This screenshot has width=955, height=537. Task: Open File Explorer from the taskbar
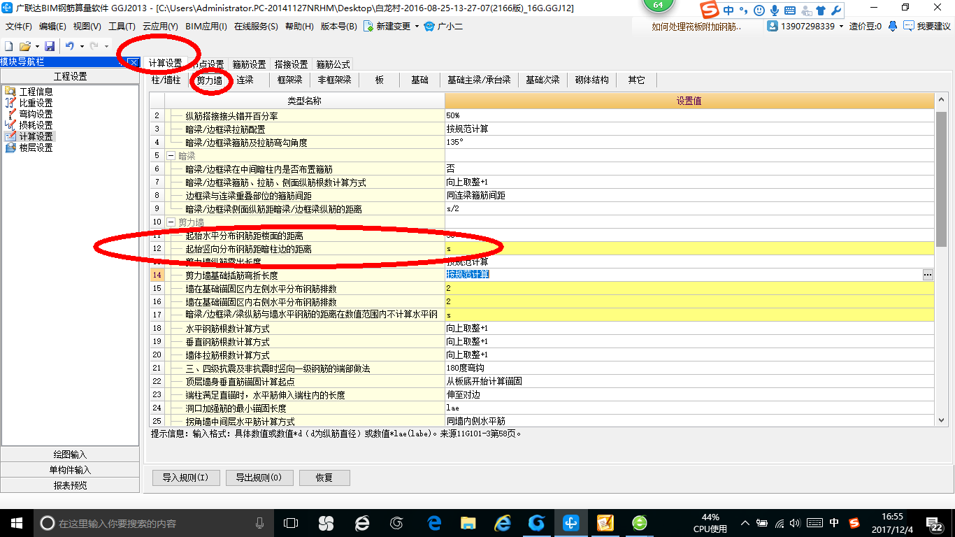(468, 522)
